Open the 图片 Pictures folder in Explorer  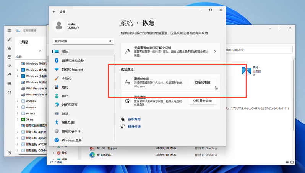(x=247, y=70)
